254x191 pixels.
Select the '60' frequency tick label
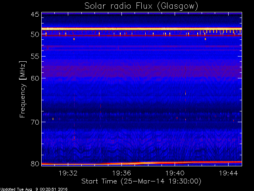(35, 78)
